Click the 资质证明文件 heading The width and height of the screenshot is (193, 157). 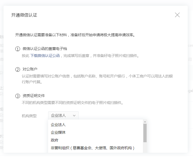tap(34, 96)
